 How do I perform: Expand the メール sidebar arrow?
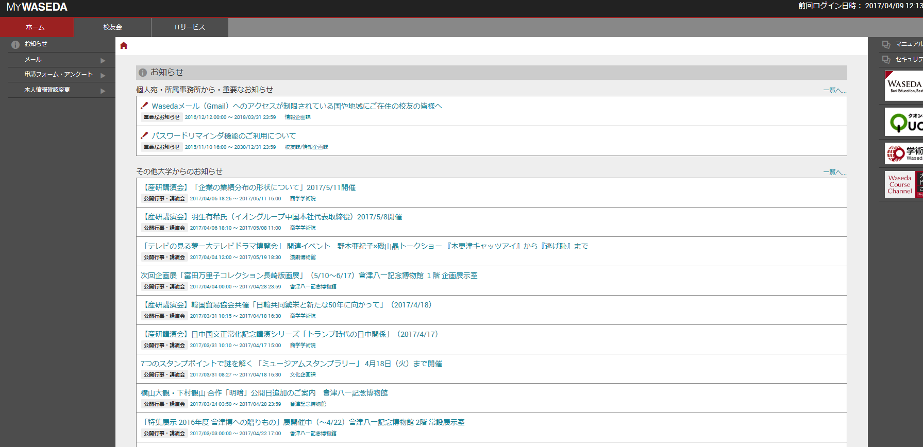click(x=103, y=61)
